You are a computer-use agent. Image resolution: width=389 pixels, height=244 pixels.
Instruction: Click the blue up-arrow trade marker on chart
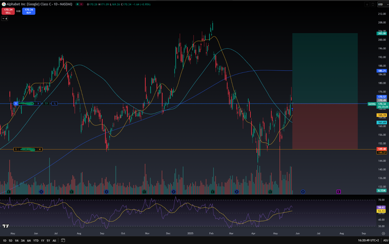coord(292,109)
